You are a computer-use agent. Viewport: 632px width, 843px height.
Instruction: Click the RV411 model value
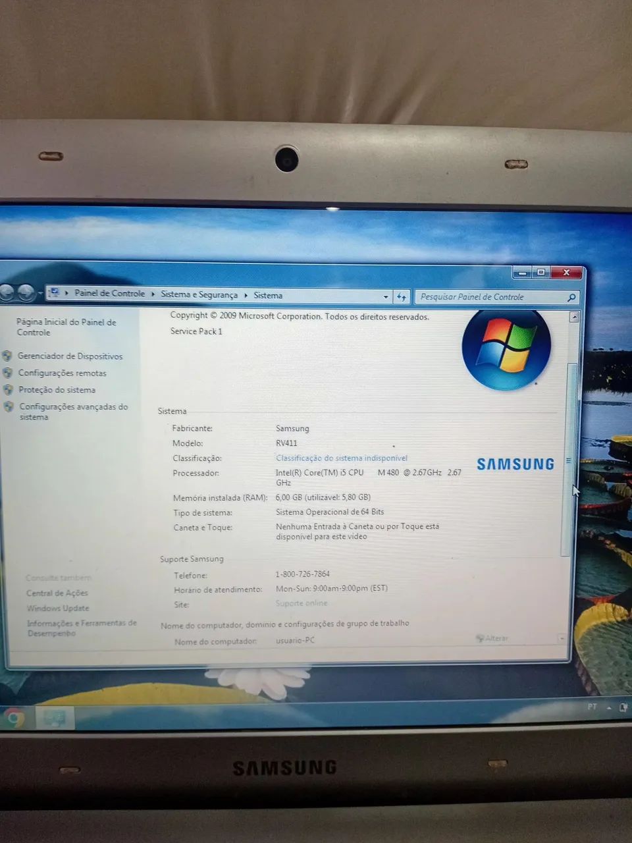(x=286, y=443)
